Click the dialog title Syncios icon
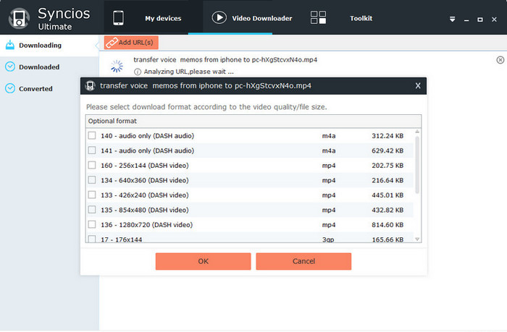 (91, 86)
